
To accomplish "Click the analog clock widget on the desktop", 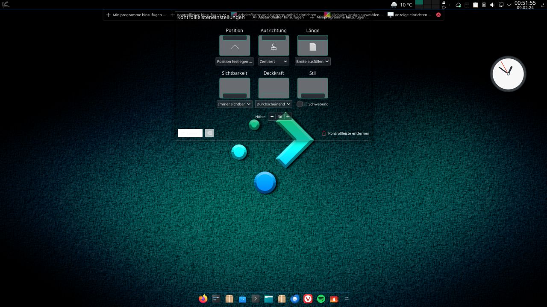I will pos(508,74).
